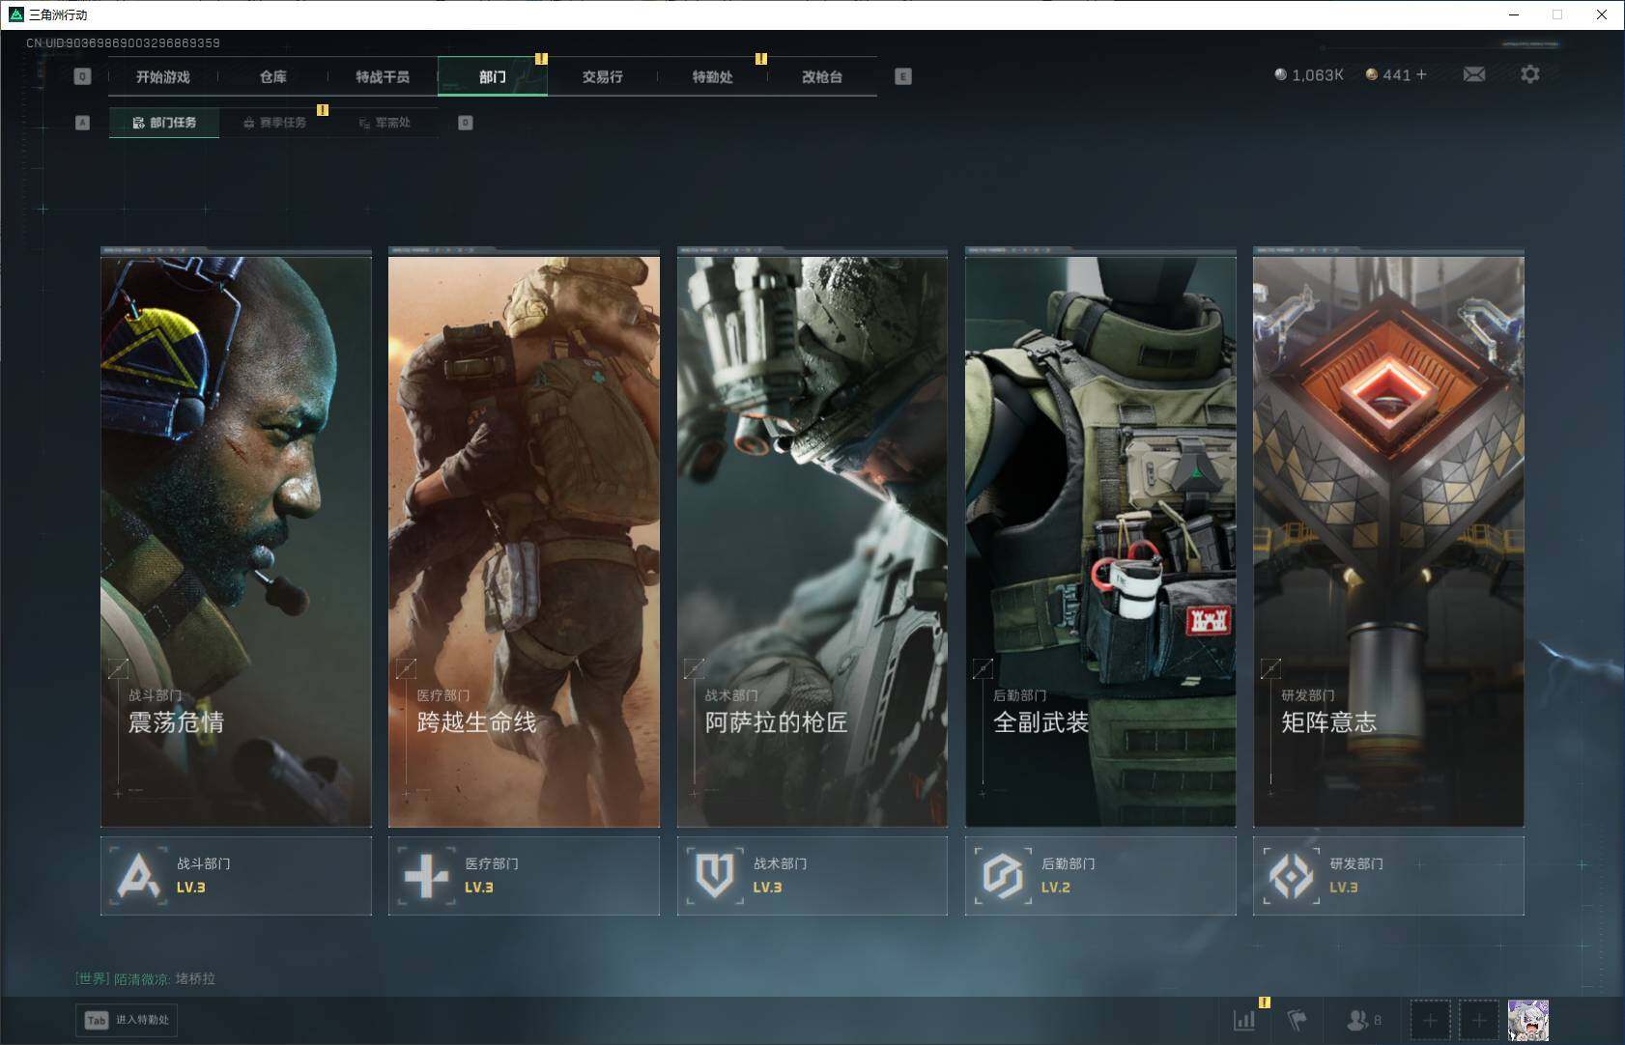
Task: Click the second empty squad slot plus
Action: (x=1478, y=1020)
